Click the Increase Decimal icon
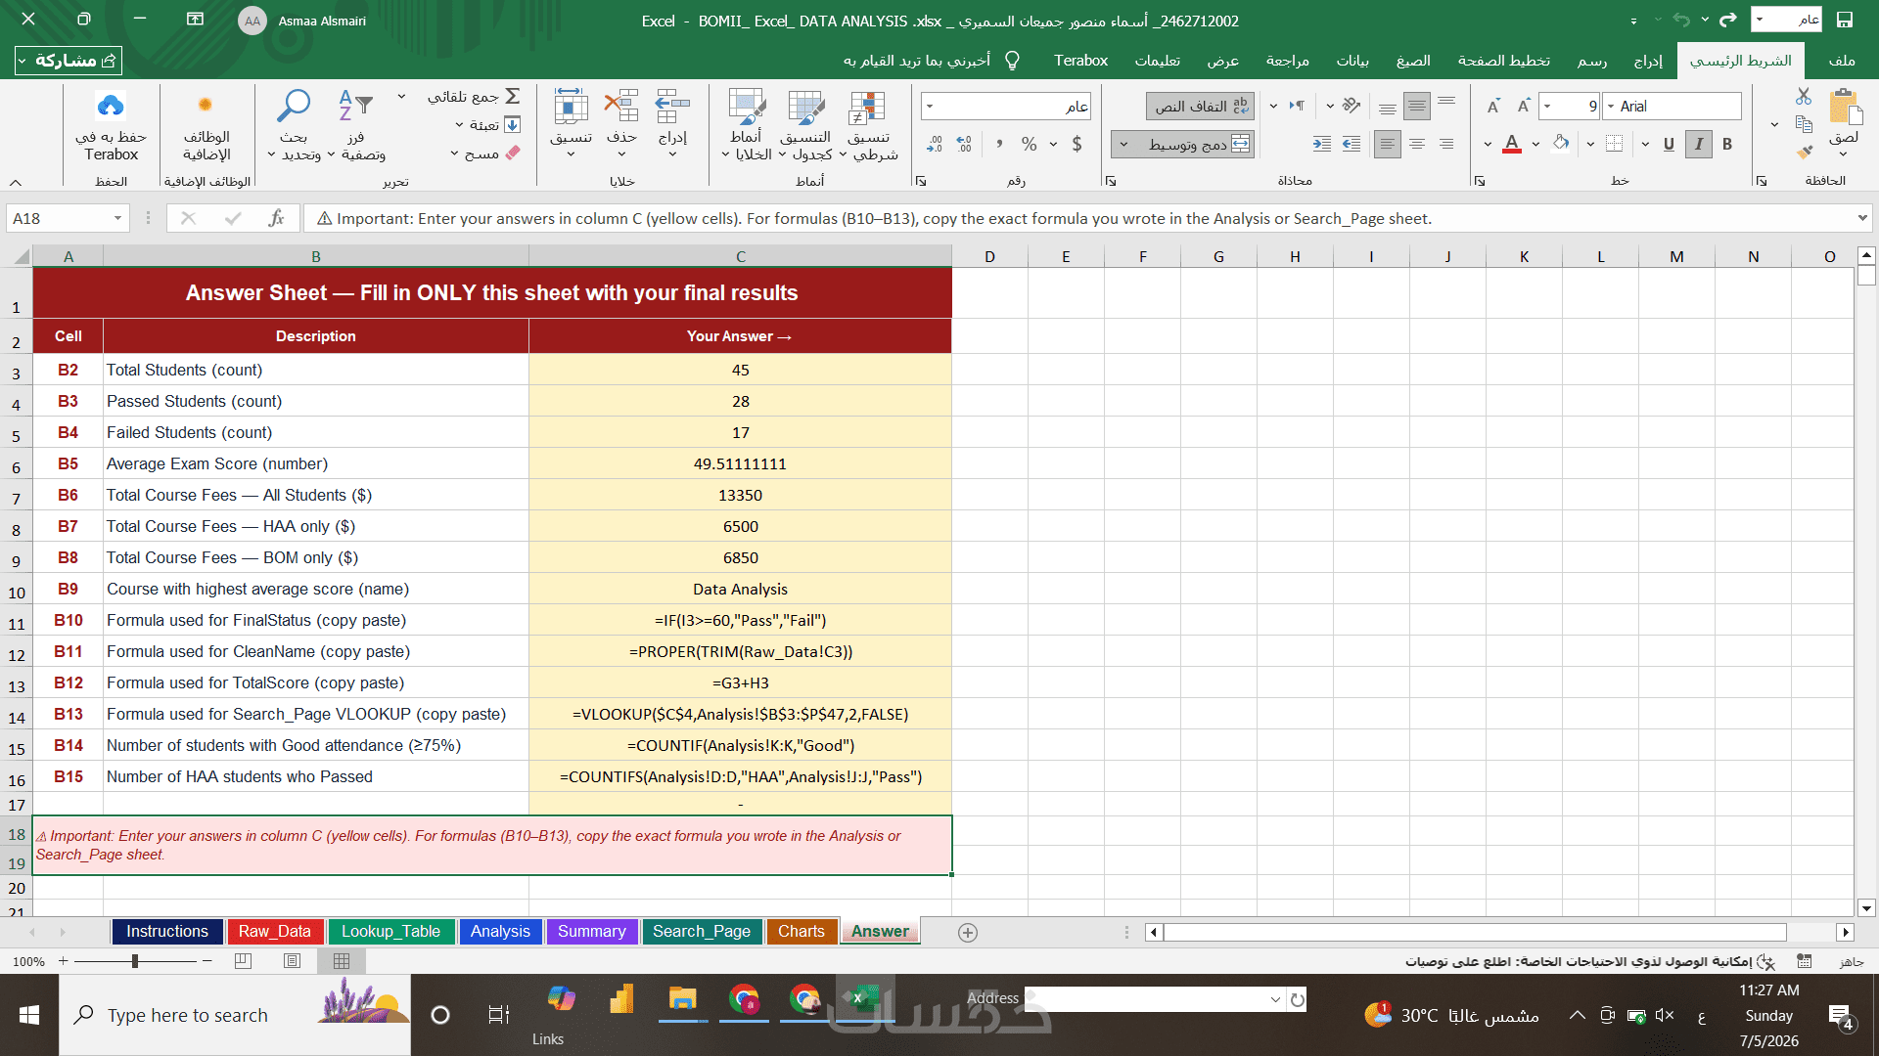The image size is (1879, 1056). pyautogui.click(x=965, y=145)
